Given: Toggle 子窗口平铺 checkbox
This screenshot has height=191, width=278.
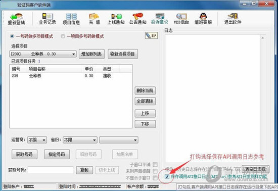Looking at the screenshot, I should 155,165.
